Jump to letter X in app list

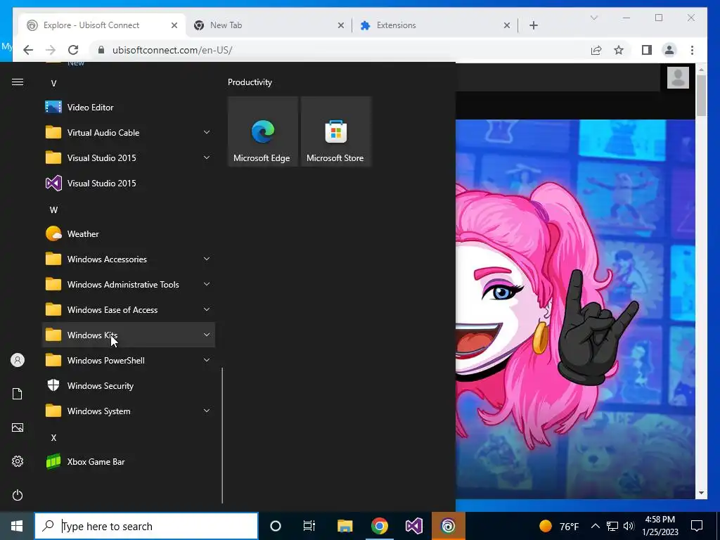tap(53, 437)
